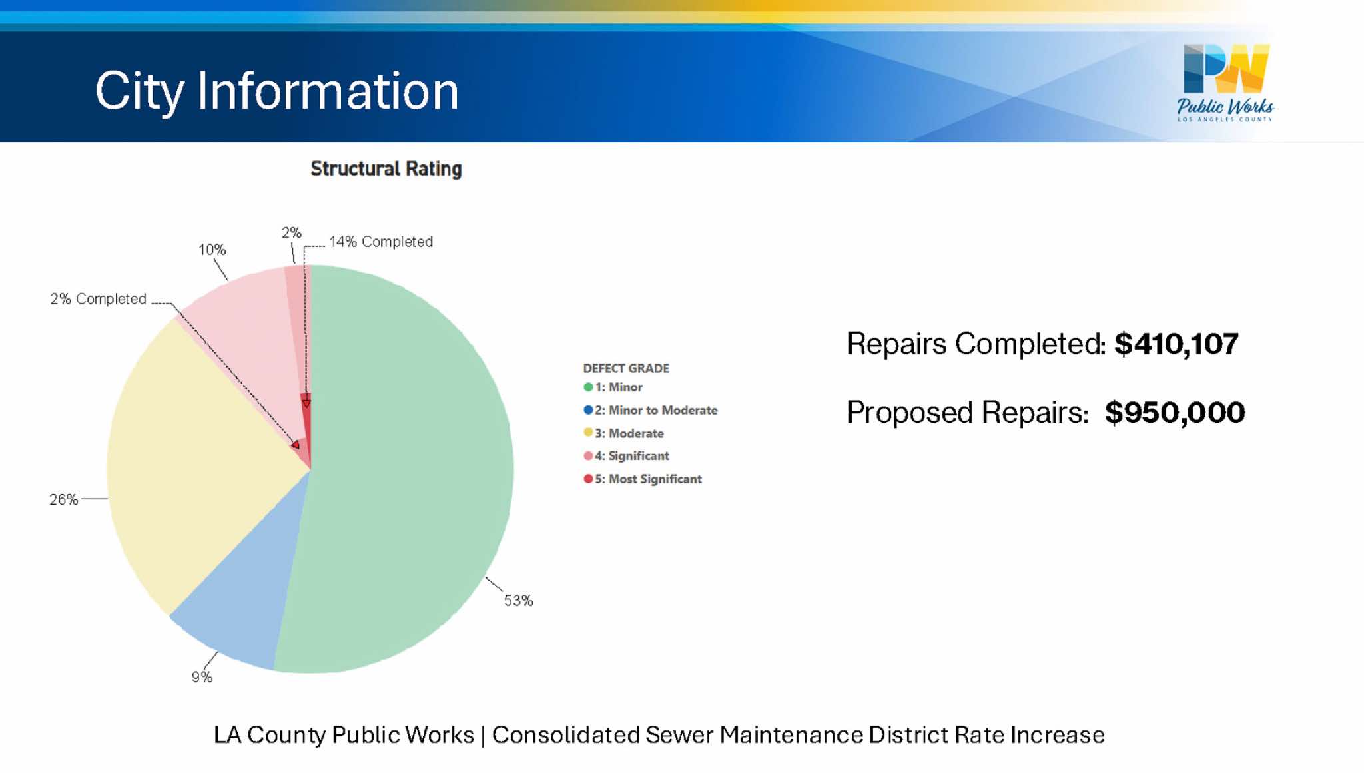Click the red 'Most Significant' legend dot

[588, 479]
